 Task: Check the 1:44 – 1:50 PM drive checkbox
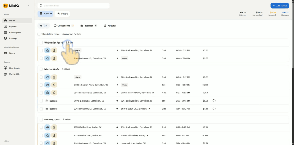41,109
